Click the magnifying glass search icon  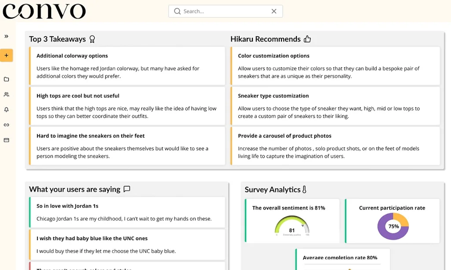(x=177, y=11)
